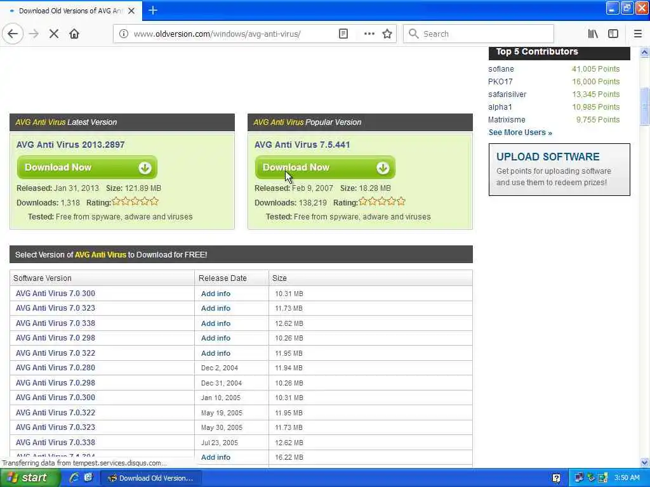Add info for the 7.0 338 release date
Viewport: 650px width, 487px height.
pyautogui.click(x=216, y=323)
